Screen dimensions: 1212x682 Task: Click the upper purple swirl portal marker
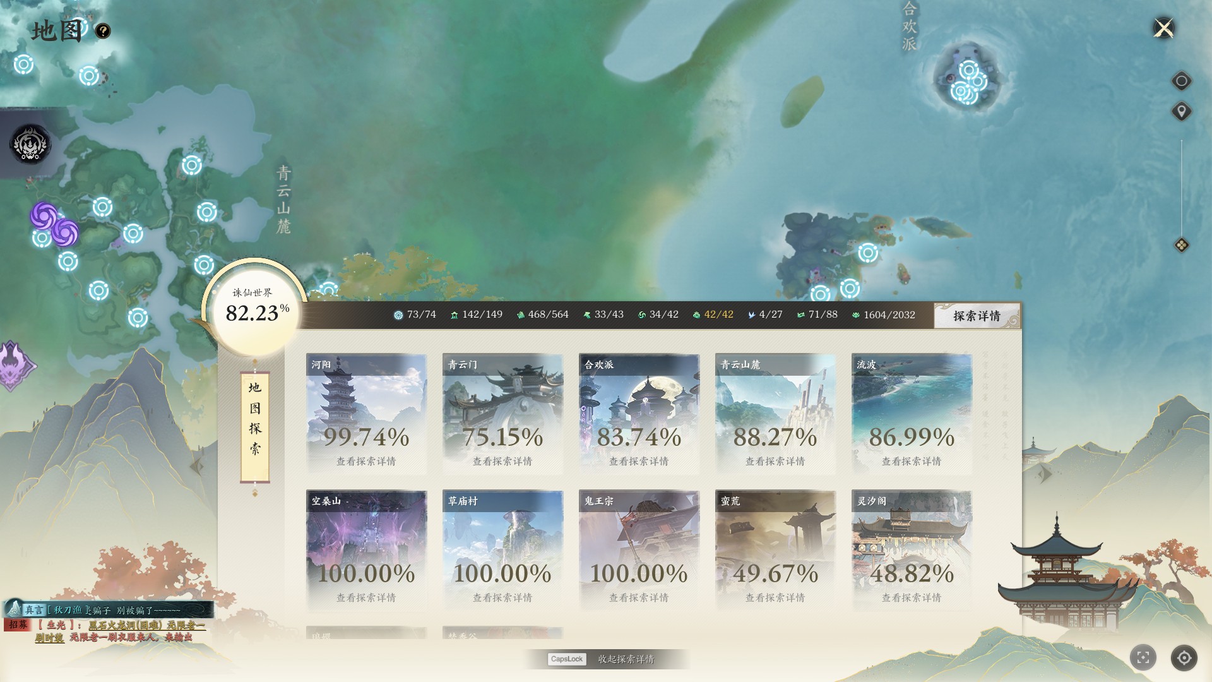pos(45,217)
